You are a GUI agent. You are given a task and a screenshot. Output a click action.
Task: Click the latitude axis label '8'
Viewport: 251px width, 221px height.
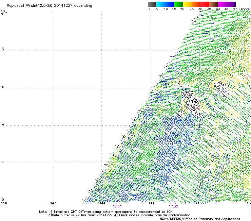click(x=3, y=49)
